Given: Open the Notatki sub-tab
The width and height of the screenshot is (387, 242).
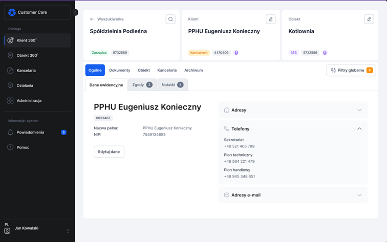Looking at the screenshot, I should click(173, 84).
